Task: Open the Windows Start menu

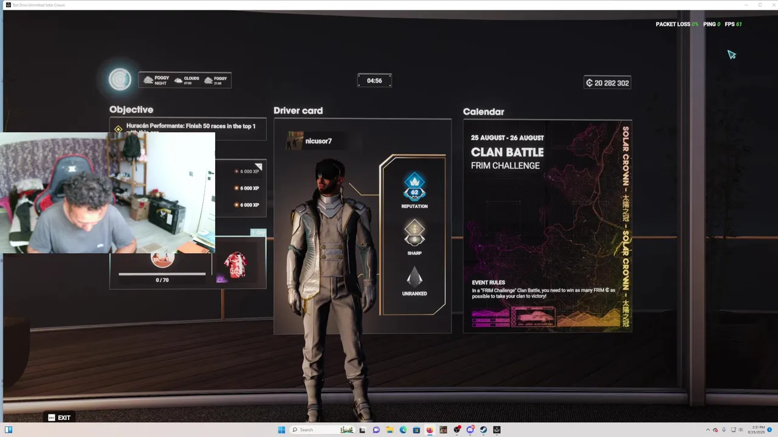Action: pyautogui.click(x=281, y=430)
